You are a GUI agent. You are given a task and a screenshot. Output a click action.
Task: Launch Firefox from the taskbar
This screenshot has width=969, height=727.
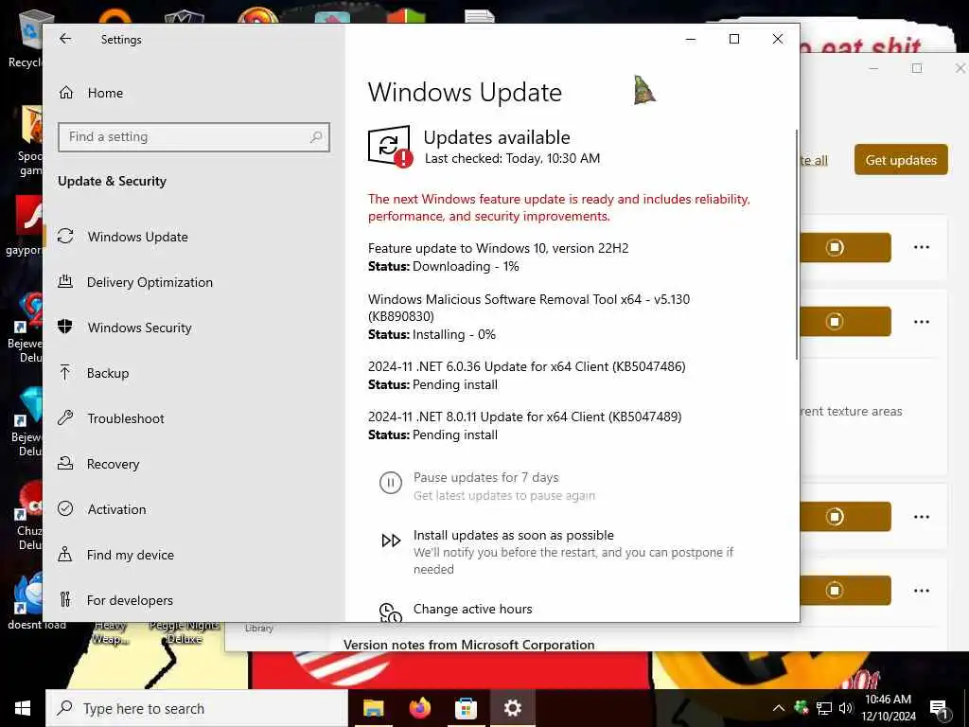420,708
